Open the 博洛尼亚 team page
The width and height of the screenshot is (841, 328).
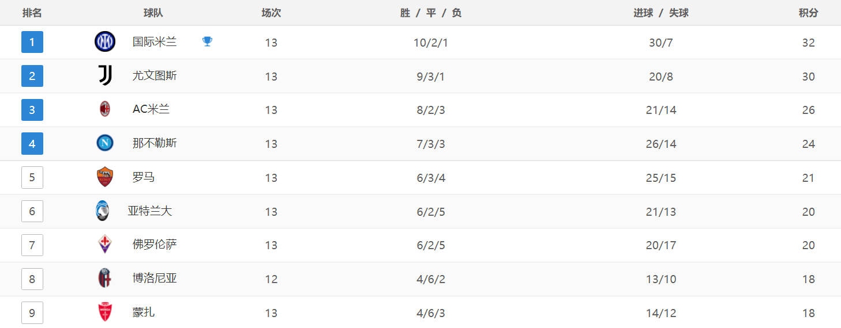tap(155, 279)
